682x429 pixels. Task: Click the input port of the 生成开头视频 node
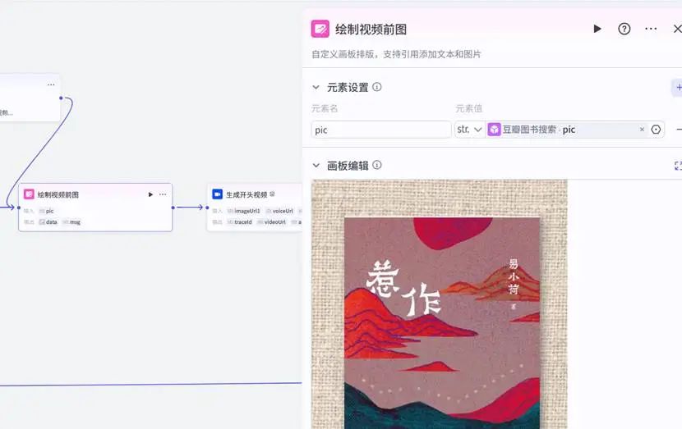[x=207, y=208]
